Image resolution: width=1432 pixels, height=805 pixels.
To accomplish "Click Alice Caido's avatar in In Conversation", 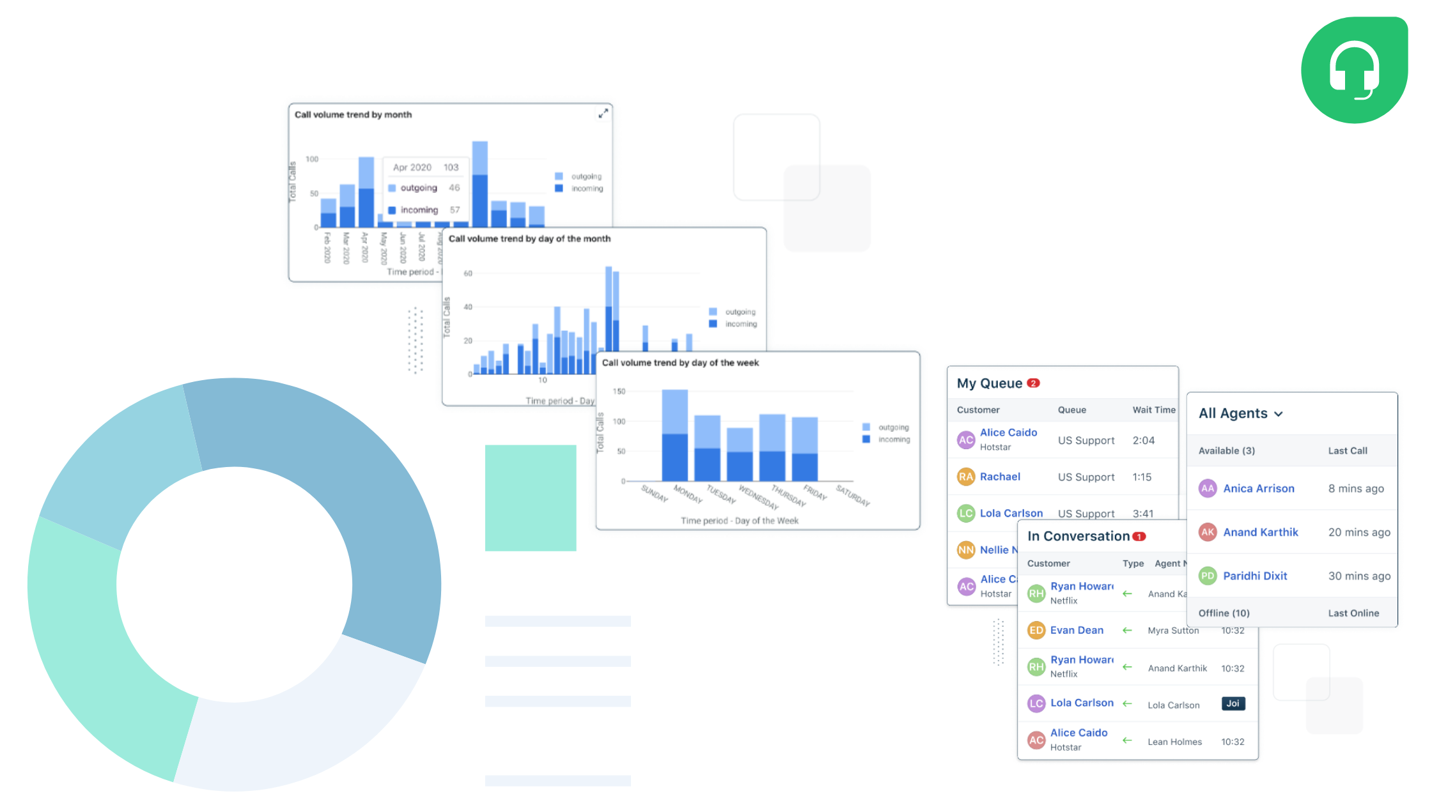I will tap(1036, 740).
